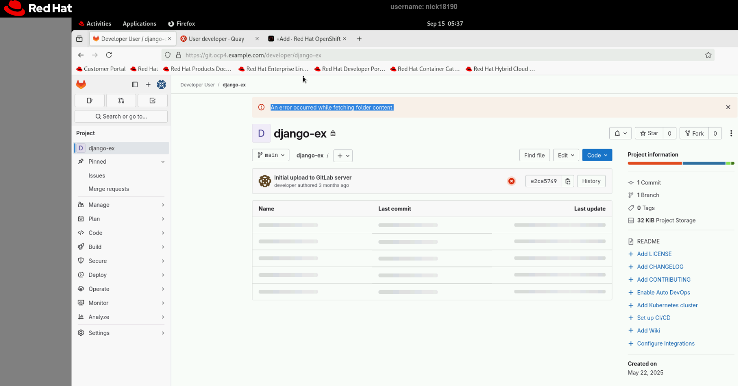This screenshot has height=386, width=738.
Task: Open the add file plus dropdown
Action: (x=343, y=156)
